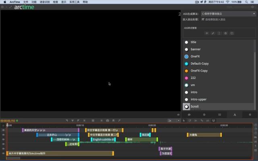This screenshot has width=258, height=161.
Task: Toggle visibility of the 梨子开源 track
Action: point(3,149)
